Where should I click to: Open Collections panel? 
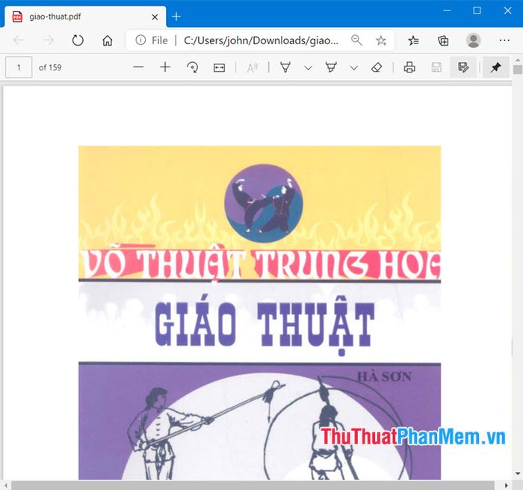coord(443,40)
